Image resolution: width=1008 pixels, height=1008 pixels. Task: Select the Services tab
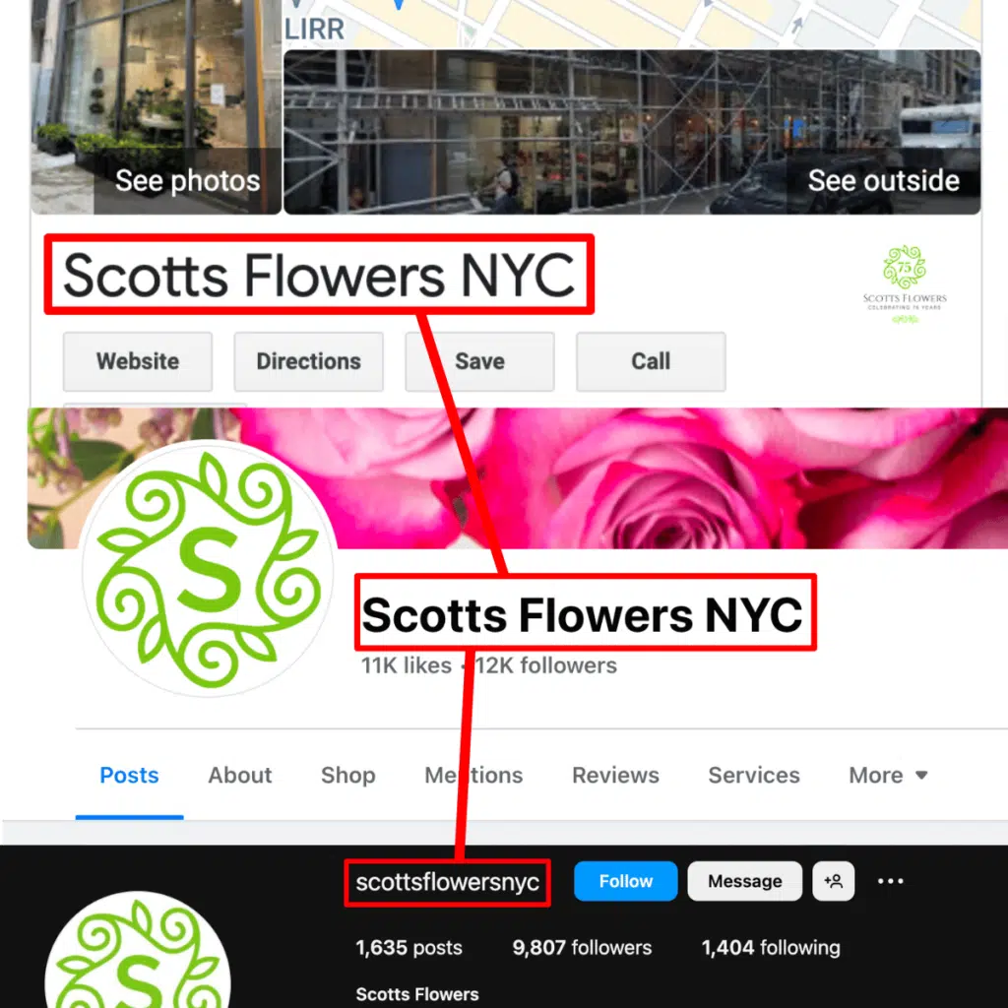753,776
